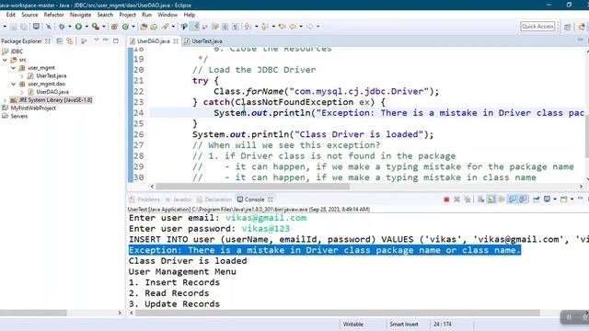Open the Back history dropdown arrow
The width and height of the screenshot is (589, 331).
click(x=301, y=27)
